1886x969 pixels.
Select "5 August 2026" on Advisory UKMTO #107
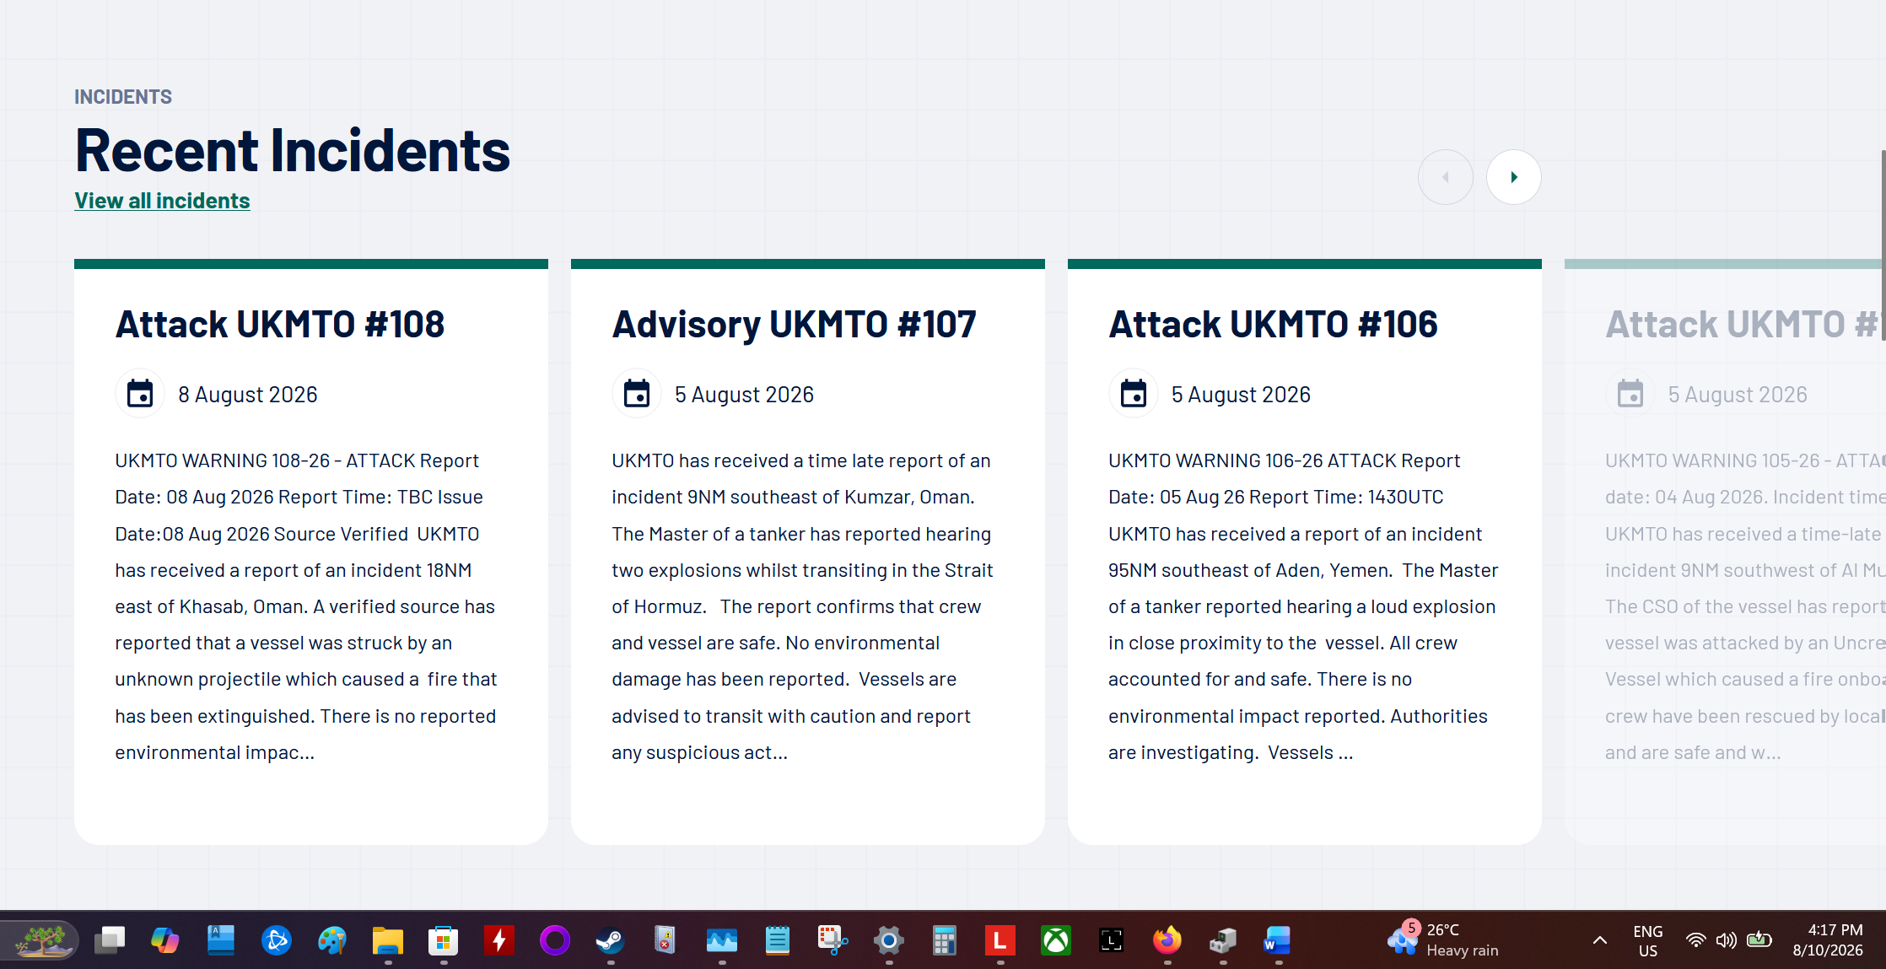(x=744, y=395)
